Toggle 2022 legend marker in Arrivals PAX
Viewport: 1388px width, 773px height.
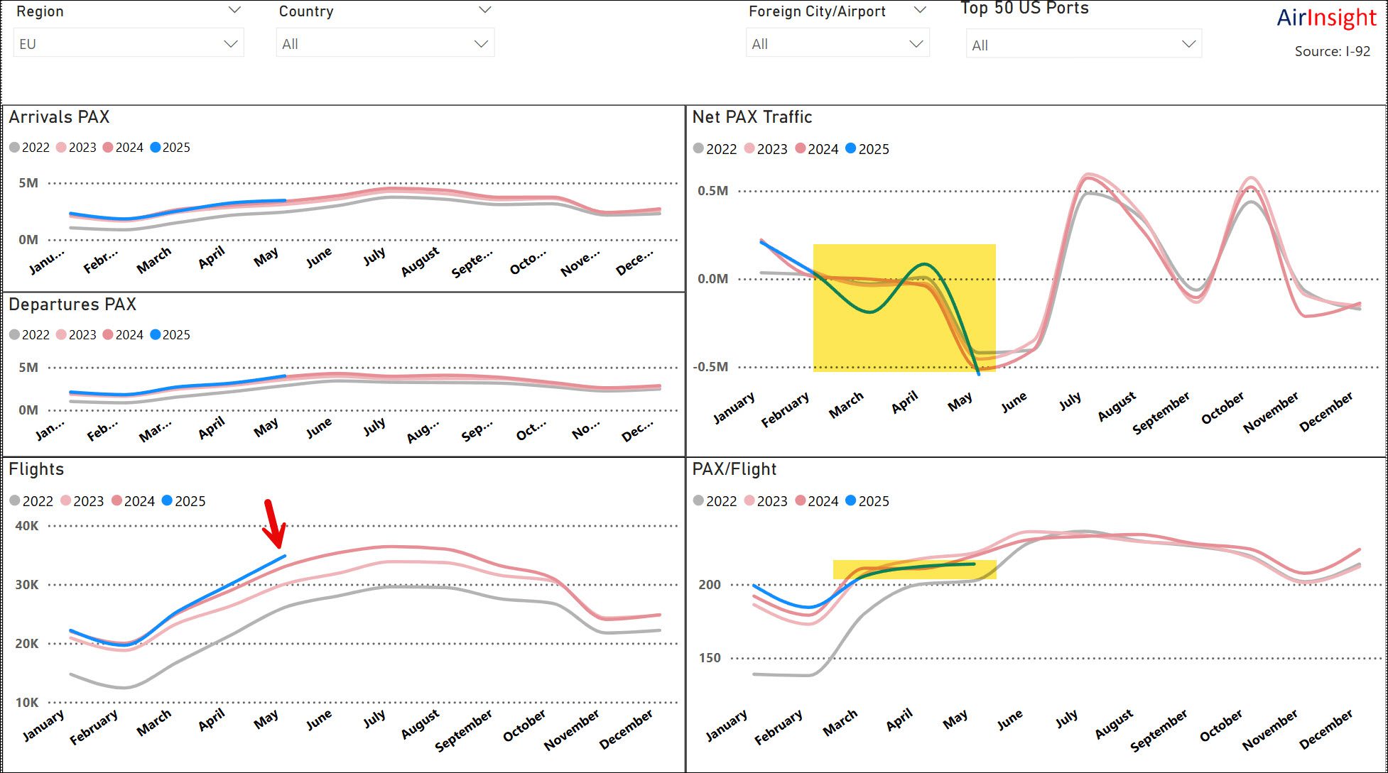pyautogui.click(x=15, y=148)
